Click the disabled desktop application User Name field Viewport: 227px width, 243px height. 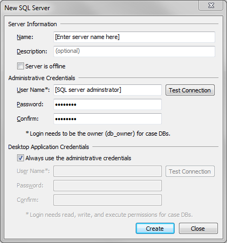click(x=107, y=171)
